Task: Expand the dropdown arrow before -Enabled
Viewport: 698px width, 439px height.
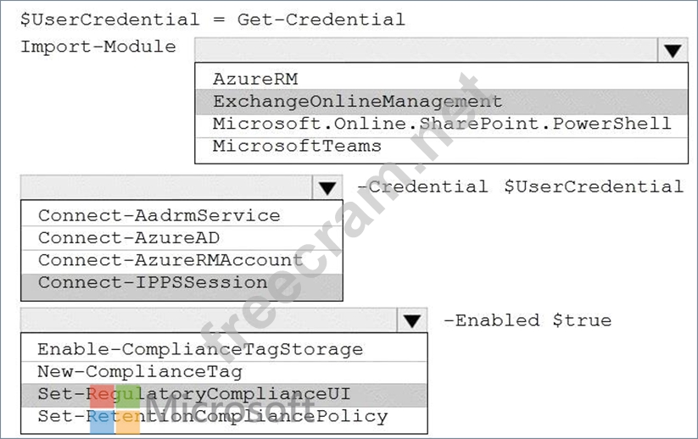Action: click(412, 320)
